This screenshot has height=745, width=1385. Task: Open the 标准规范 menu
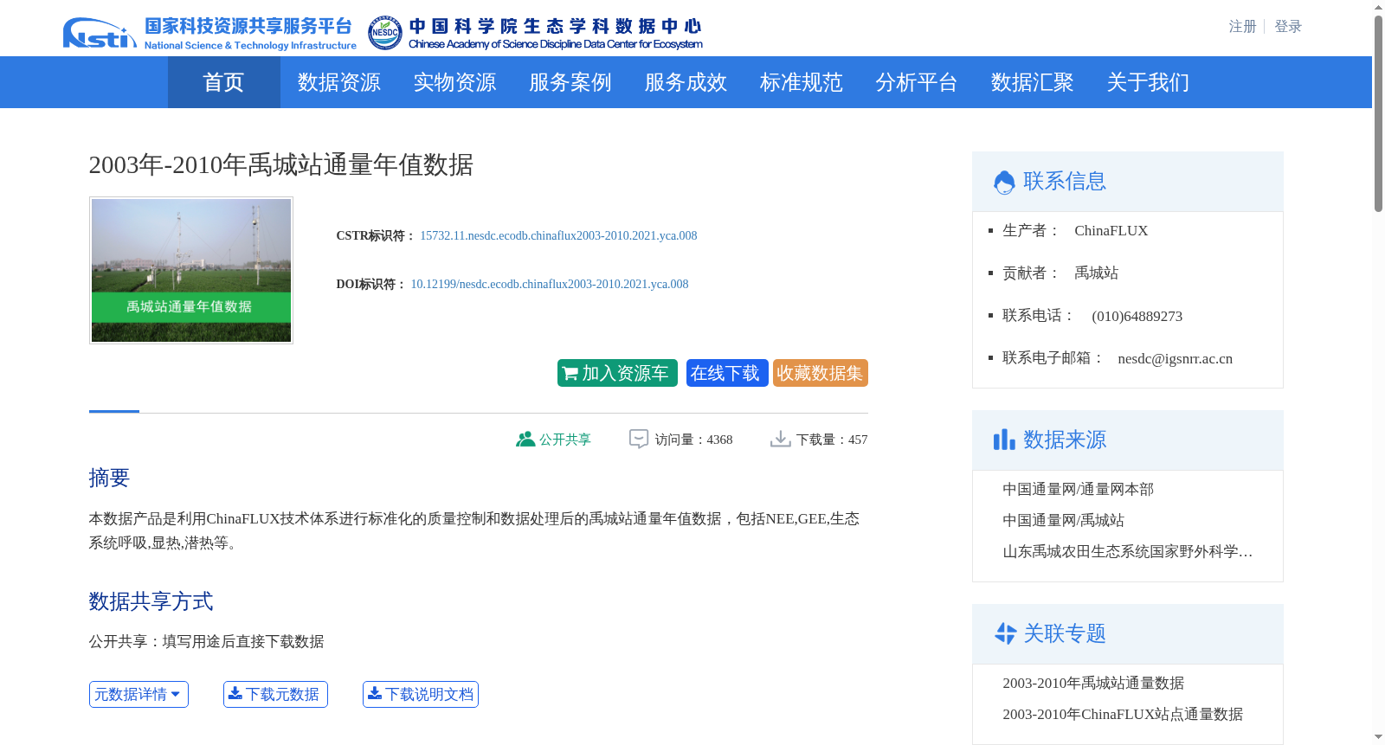coord(802,82)
